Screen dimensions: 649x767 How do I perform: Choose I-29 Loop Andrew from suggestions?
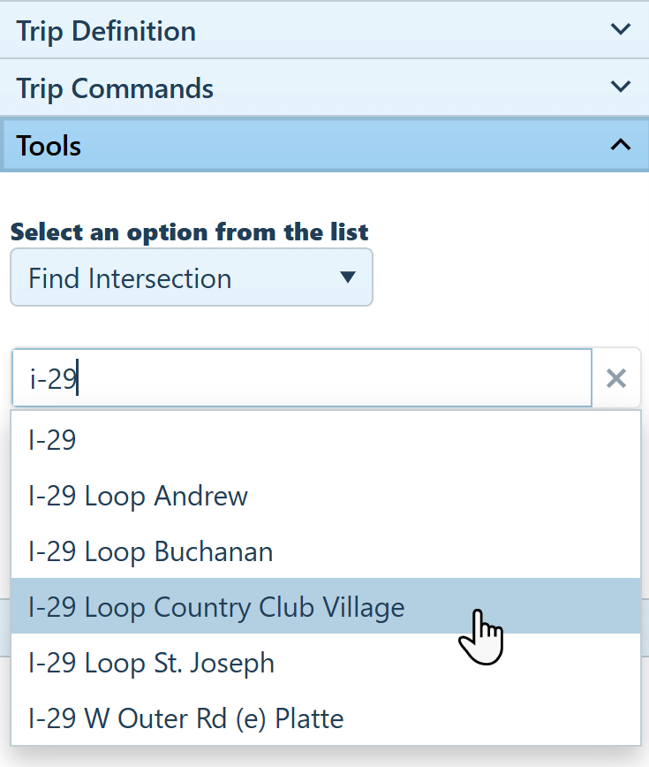pyautogui.click(x=138, y=496)
